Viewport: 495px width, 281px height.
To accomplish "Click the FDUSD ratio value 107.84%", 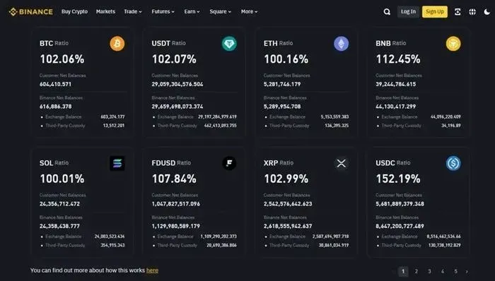I will coord(174,179).
